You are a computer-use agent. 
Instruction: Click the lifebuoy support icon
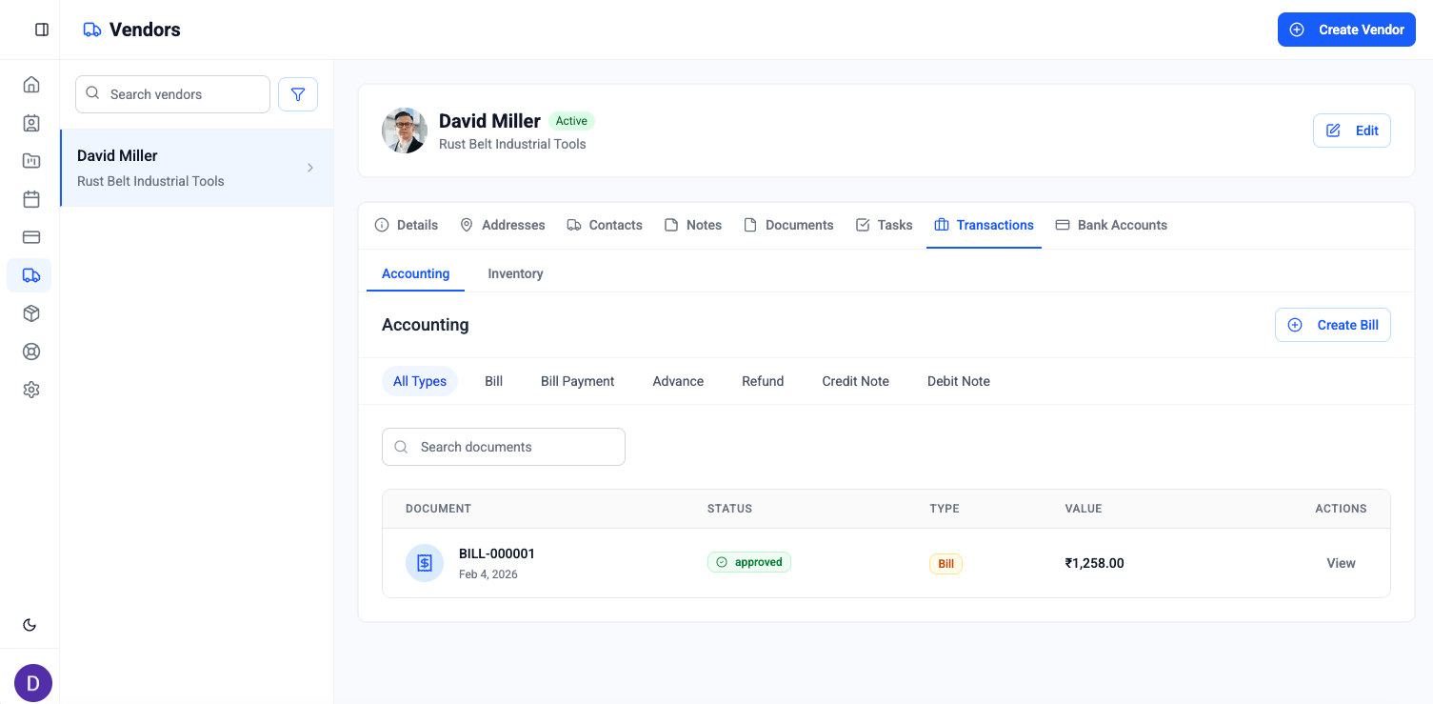point(31,352)
